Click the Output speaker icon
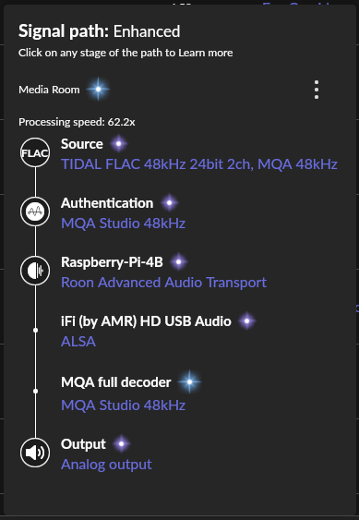 [35, 453]
